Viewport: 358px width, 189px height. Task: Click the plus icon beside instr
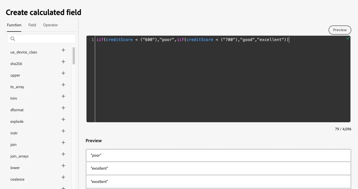coord(63,131)
